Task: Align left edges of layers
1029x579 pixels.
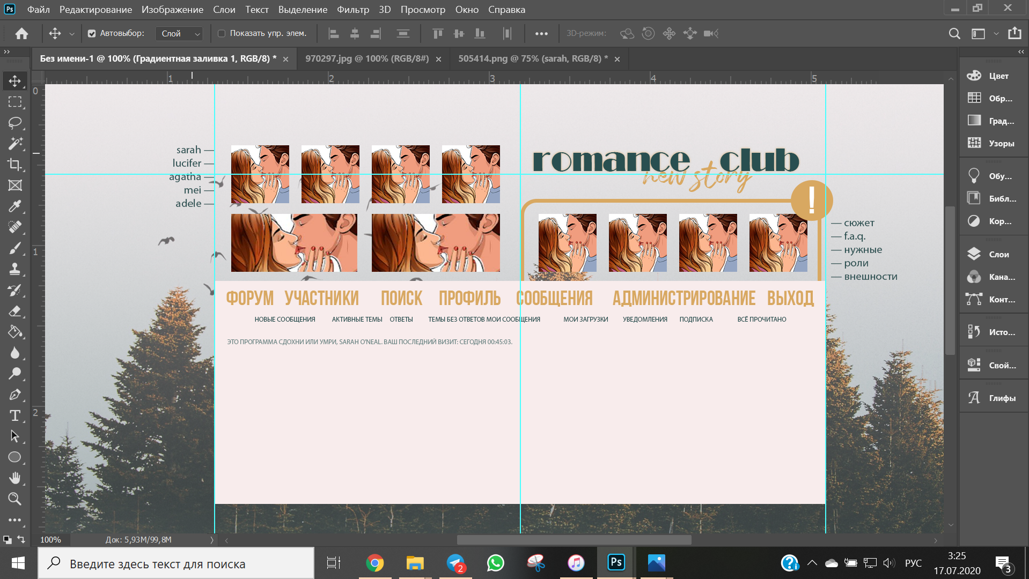Action: [334, 33]
